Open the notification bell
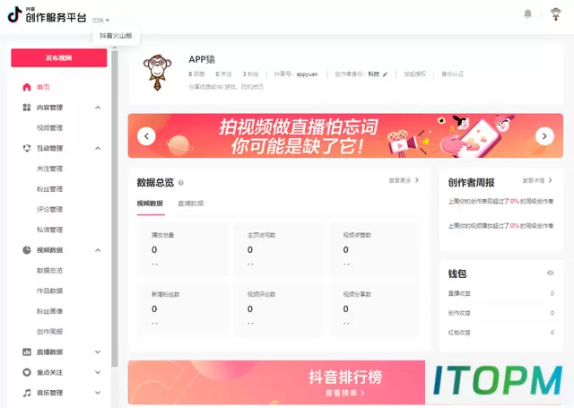The image size is (574, 408). [527, 14]
